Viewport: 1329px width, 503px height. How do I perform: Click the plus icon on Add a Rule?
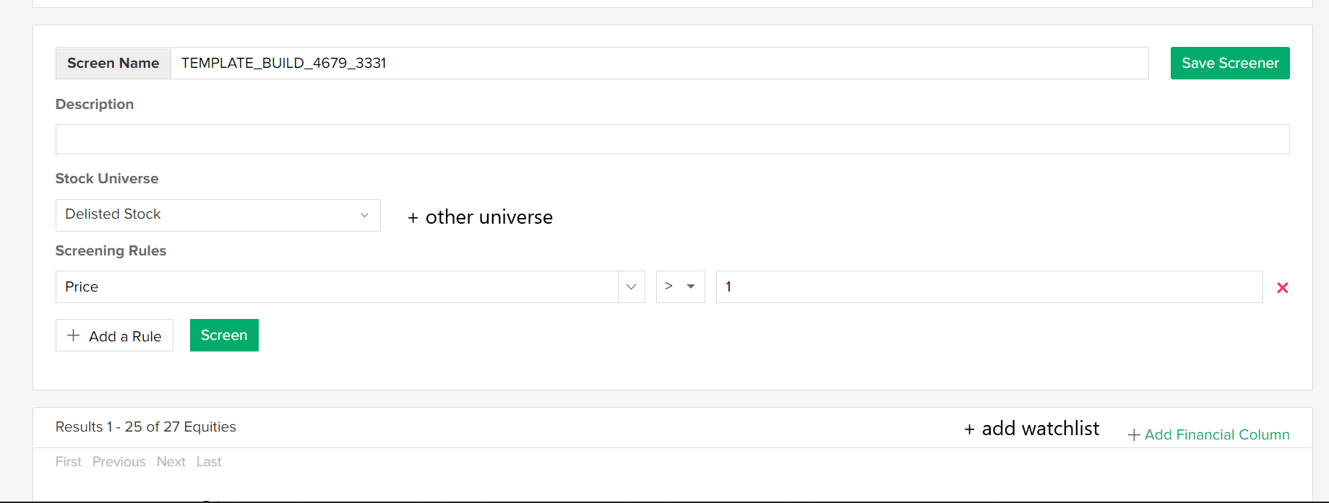[73, 336]
